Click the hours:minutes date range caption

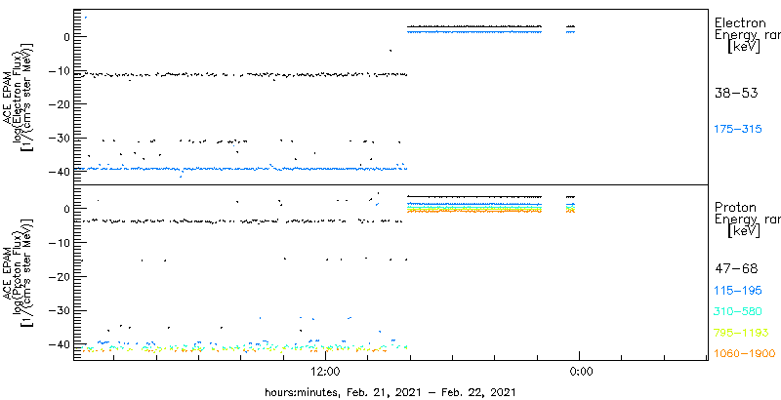click(390, 392)
